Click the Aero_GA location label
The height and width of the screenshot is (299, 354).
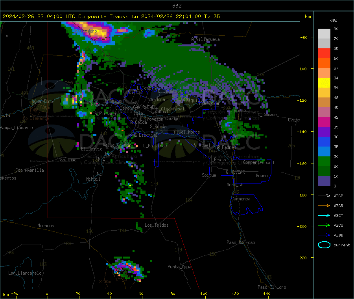click(235, 185)
